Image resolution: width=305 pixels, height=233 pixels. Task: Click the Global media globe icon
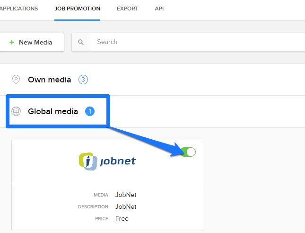16,111
